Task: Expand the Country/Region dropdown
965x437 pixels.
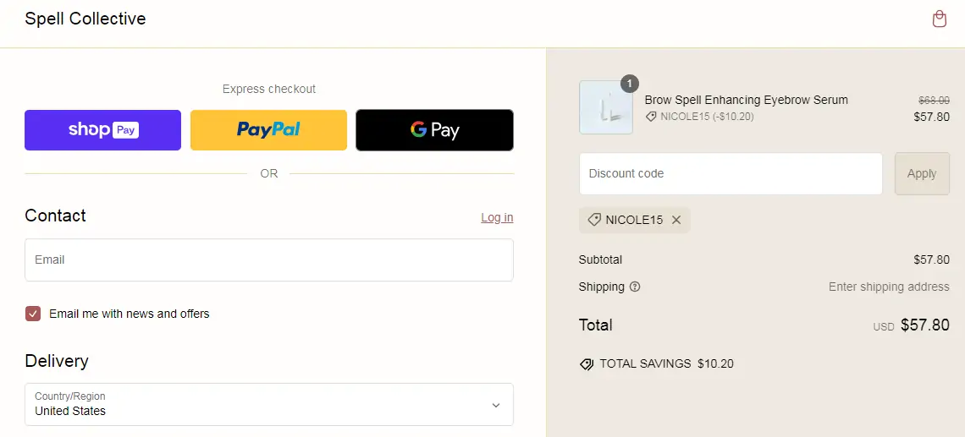Action: pyautogui.click(x=268, y=405)
